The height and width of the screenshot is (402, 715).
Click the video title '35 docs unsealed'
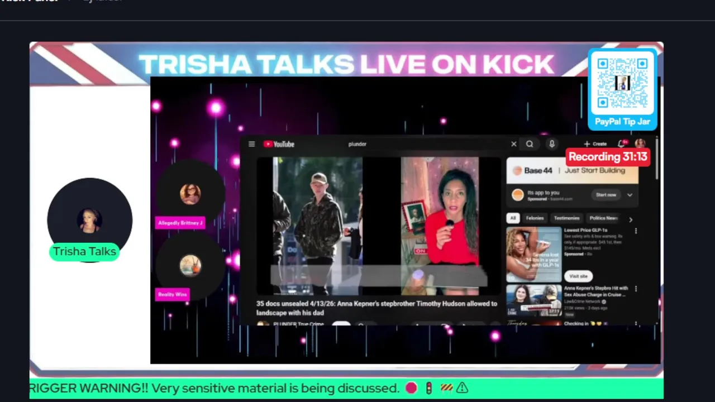coord(376,308)
